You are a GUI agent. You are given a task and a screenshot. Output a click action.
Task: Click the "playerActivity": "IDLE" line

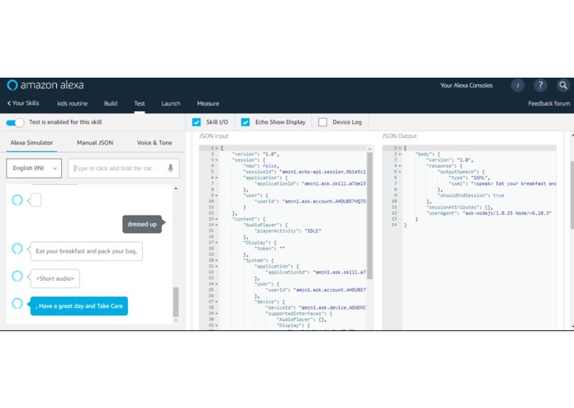tap(287, 231)
